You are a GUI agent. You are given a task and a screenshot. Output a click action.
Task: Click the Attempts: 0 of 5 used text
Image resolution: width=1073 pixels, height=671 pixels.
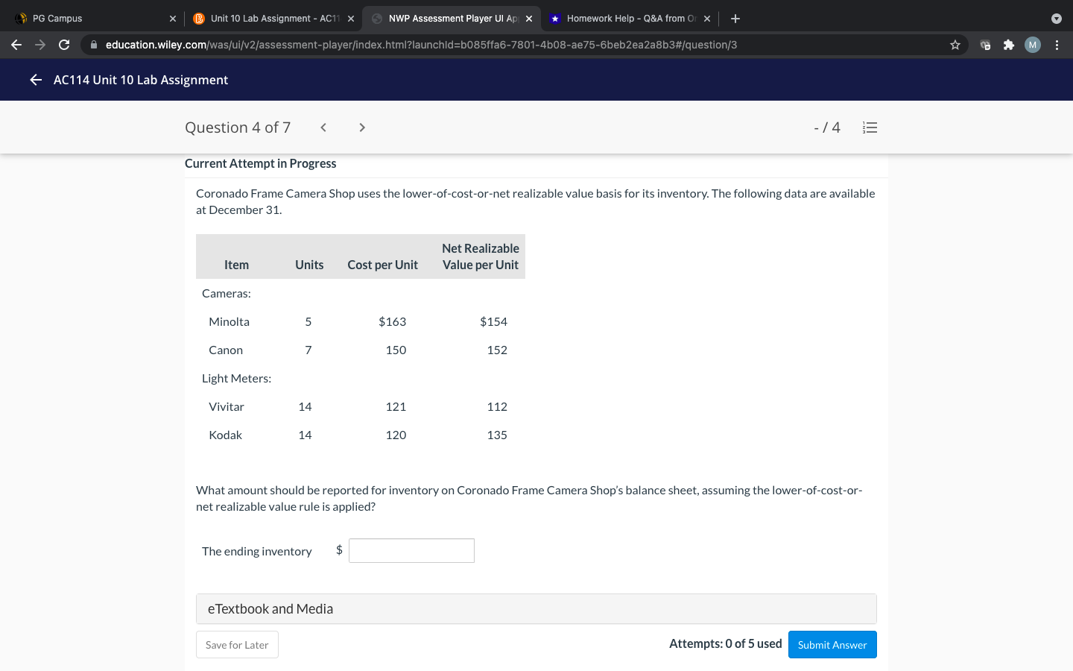pyautogui.click(x=726, y=643)
